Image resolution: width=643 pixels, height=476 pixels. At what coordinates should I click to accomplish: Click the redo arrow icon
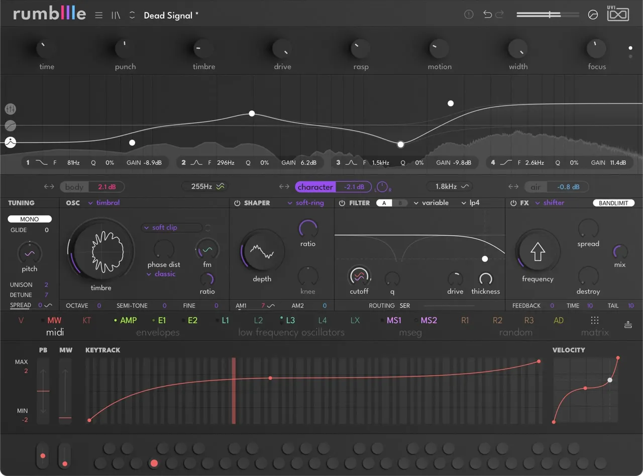coord(499,15)
